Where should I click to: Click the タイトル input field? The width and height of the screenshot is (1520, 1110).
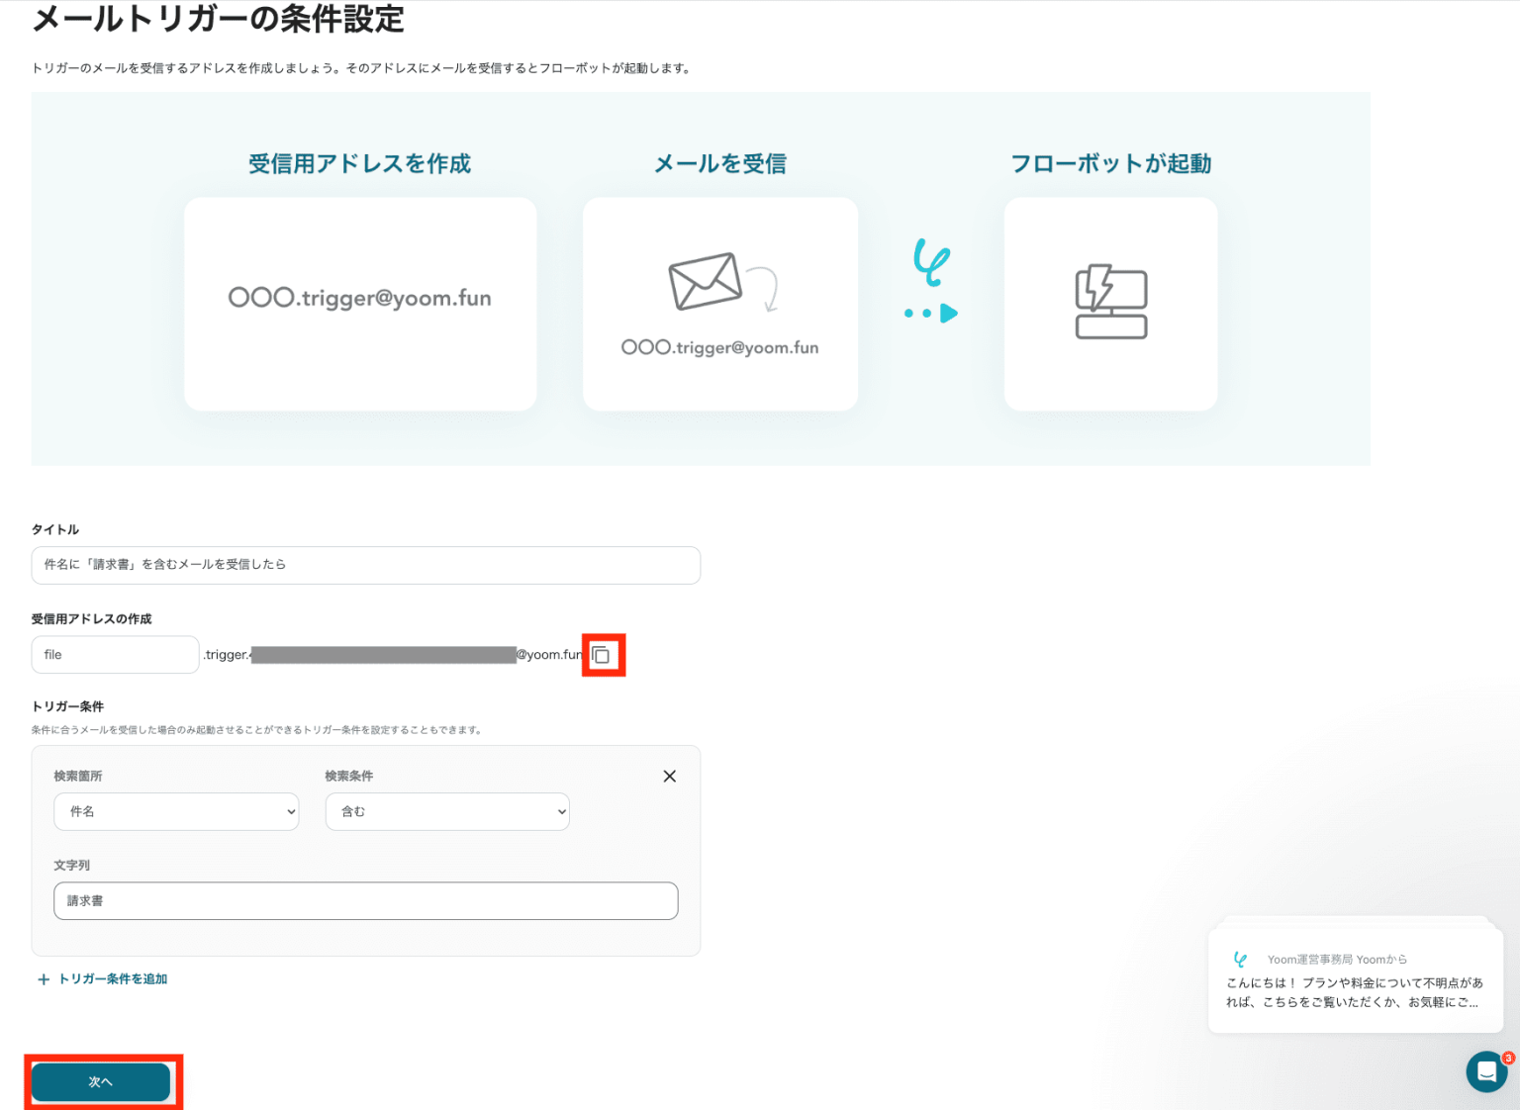click(x=365, y=565)
